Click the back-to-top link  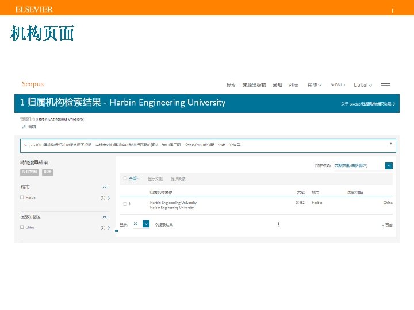point(387,226)
